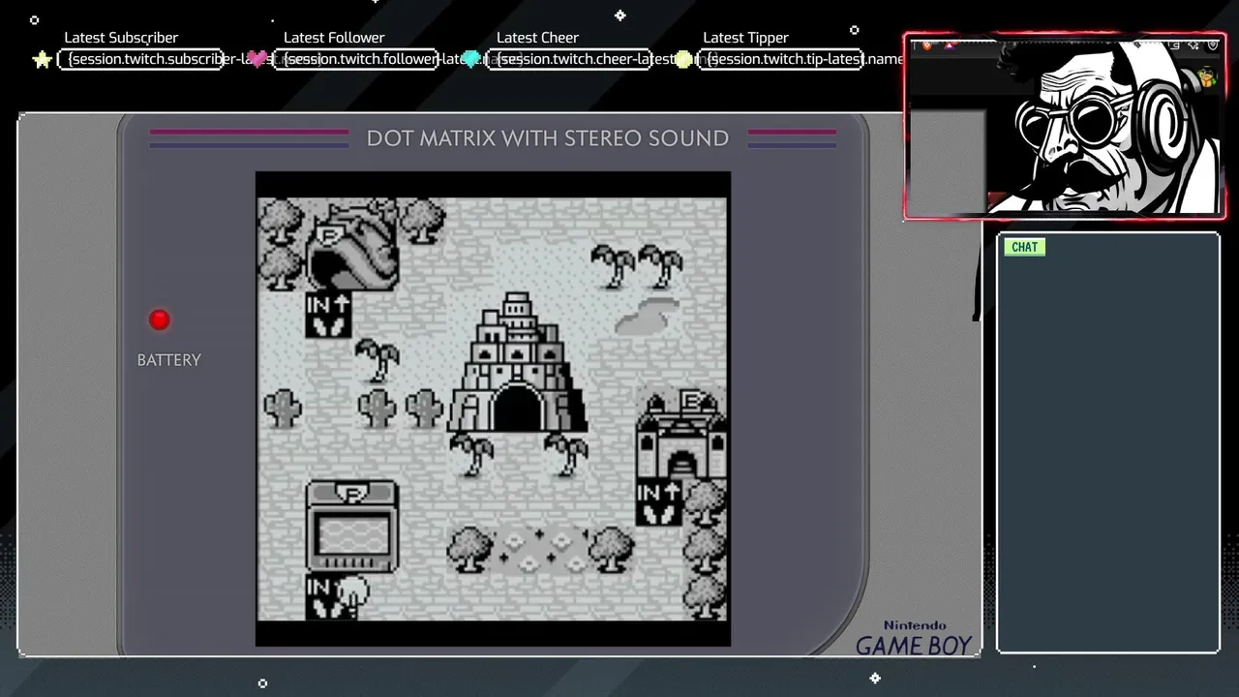The height and width of the screenshot is (697, 1239).
Task: Click the gray puddle near the palm trees
Action: [x=647, y=317]
